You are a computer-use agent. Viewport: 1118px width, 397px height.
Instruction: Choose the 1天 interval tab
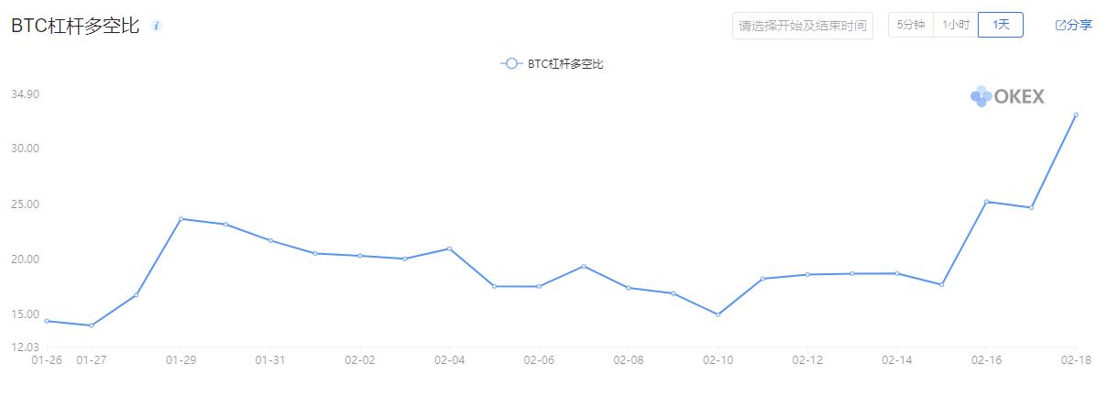1000,25
